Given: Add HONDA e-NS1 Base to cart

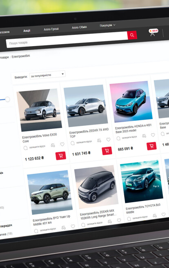Looking at the screenshot, I should pyautogui.click(x=151, y=146).
